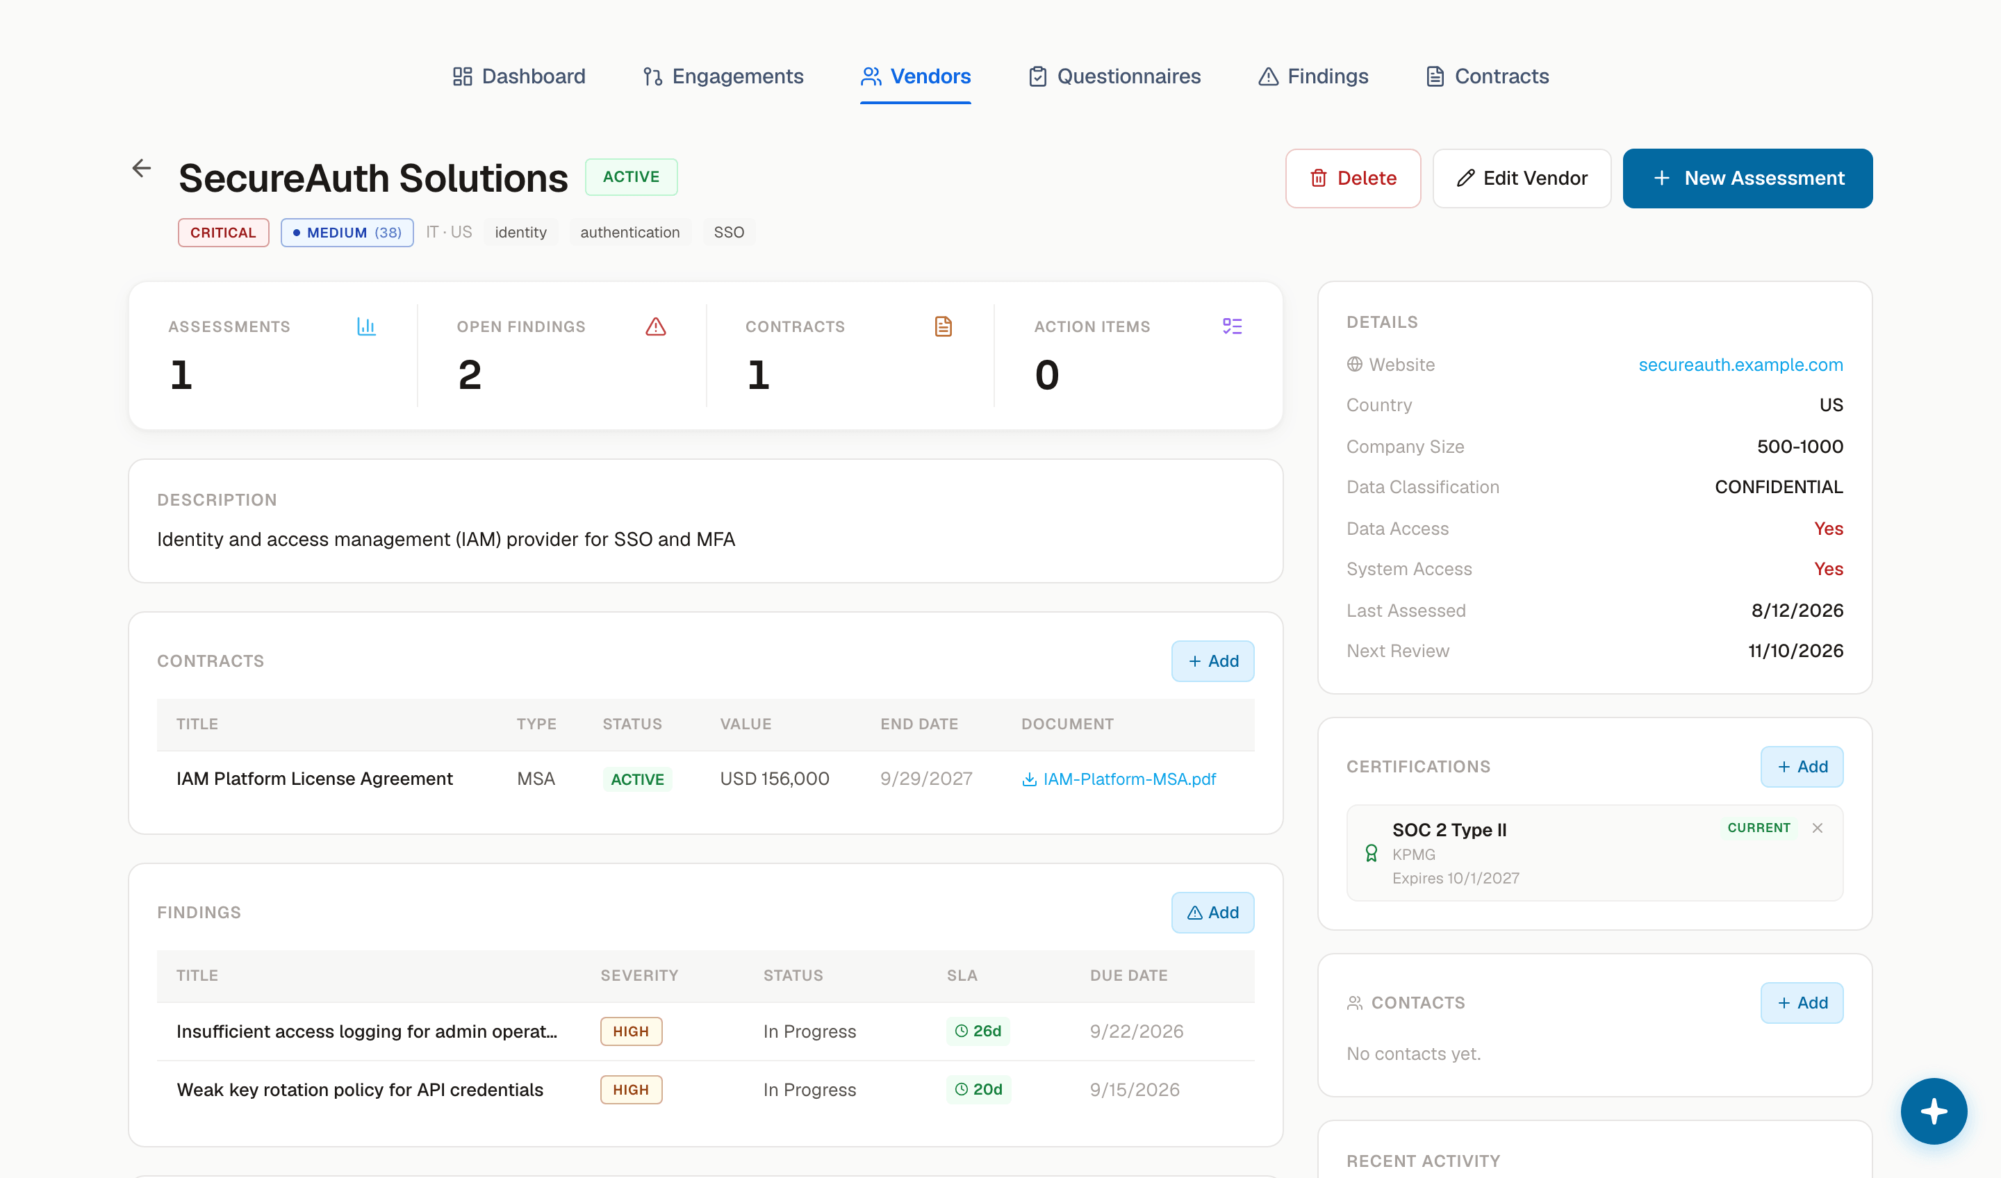2001x1178 pixels.
Task: Click HIGH severity badge for access logging
Action: coord(632,1032)
